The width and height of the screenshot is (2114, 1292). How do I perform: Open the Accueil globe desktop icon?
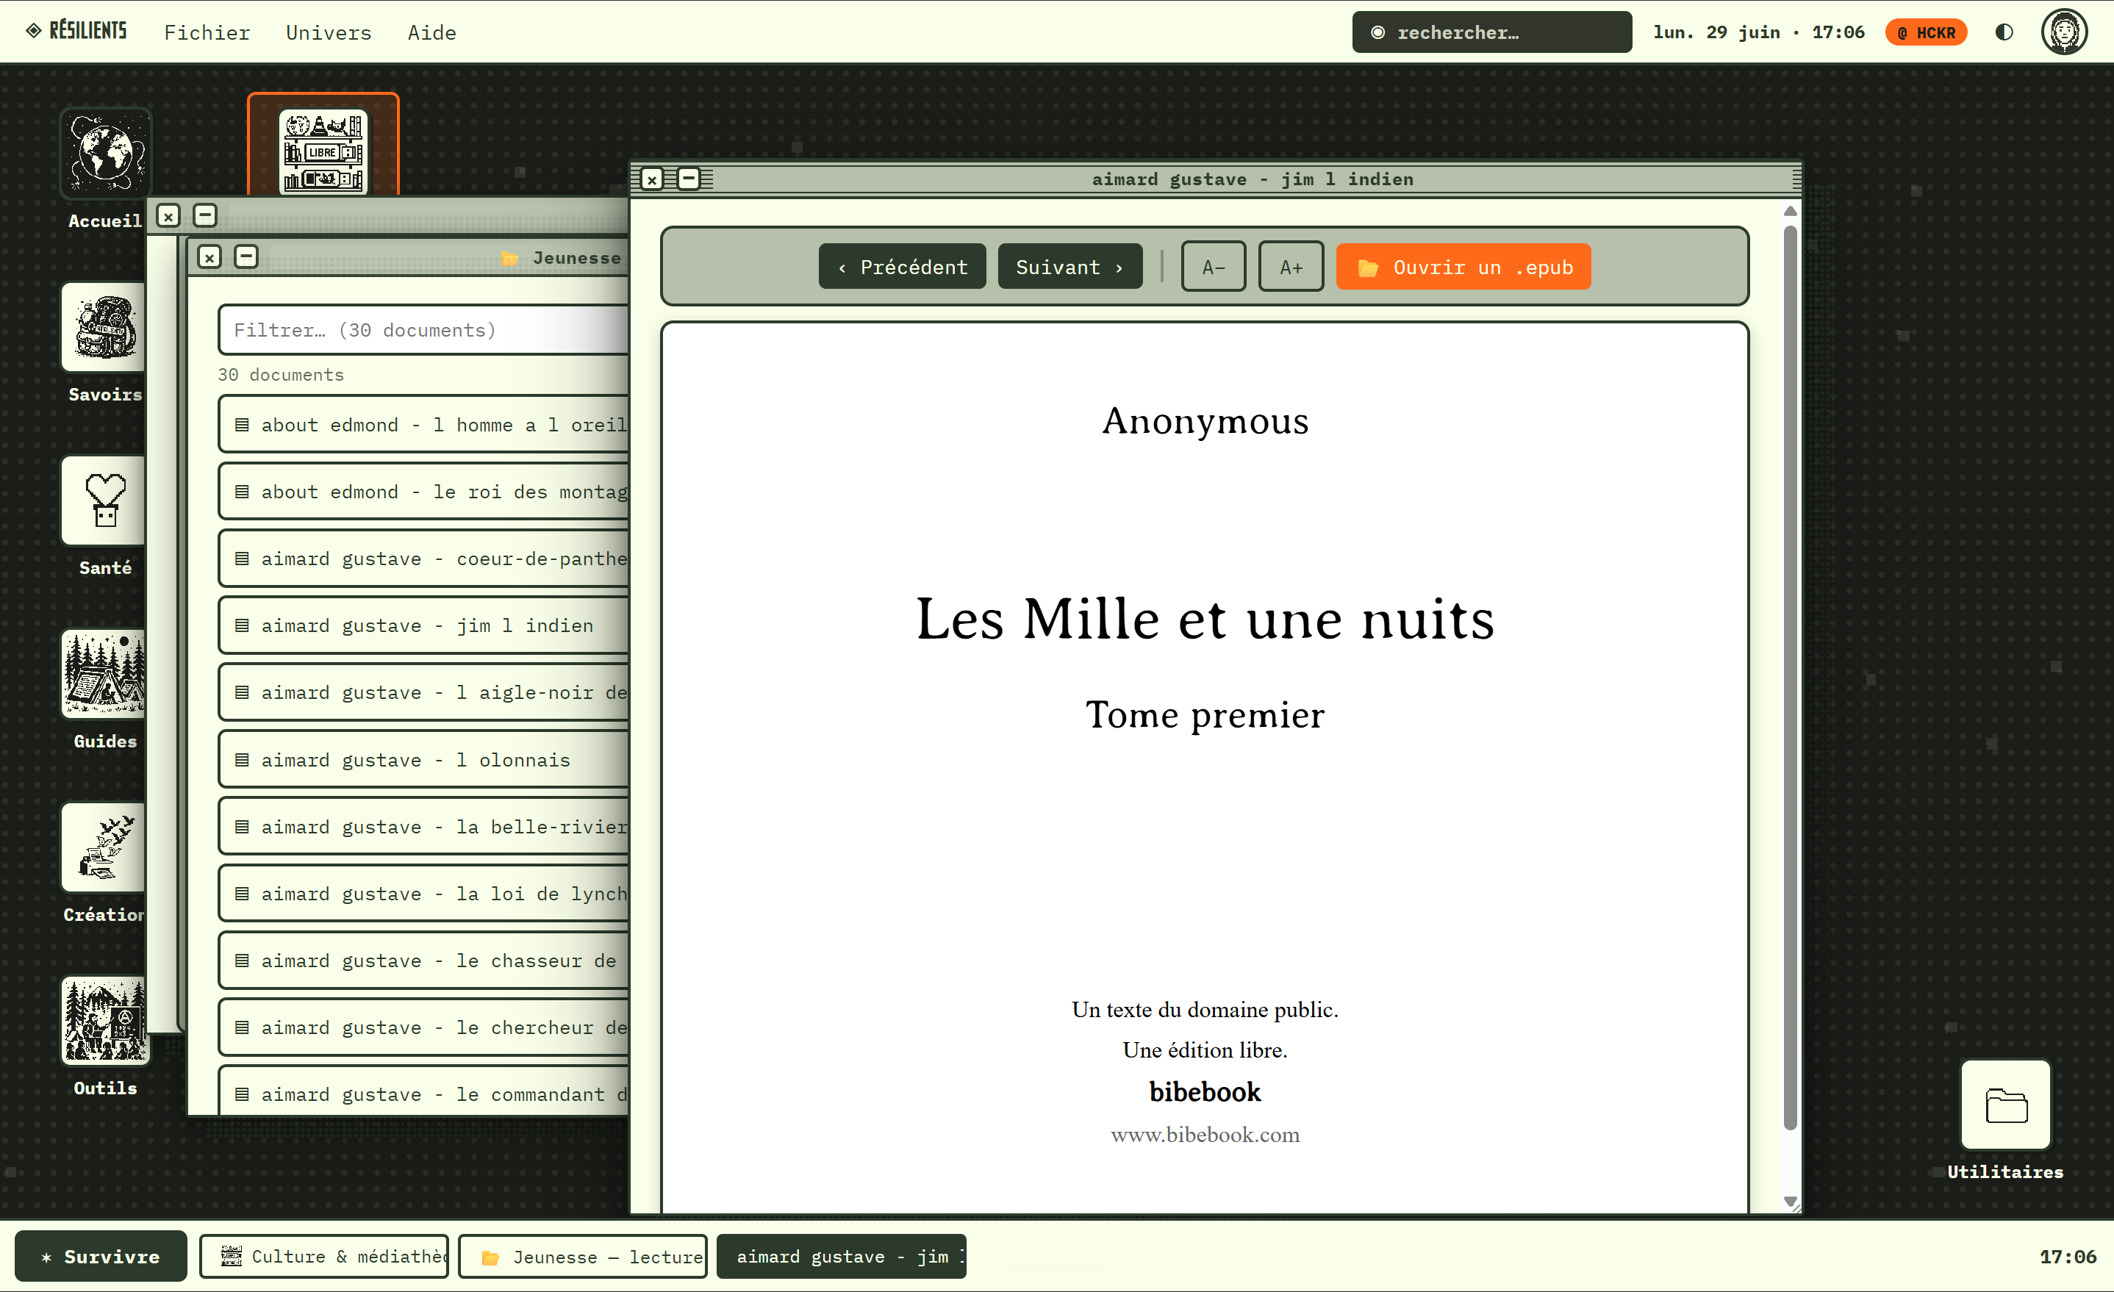coord(106,154)
